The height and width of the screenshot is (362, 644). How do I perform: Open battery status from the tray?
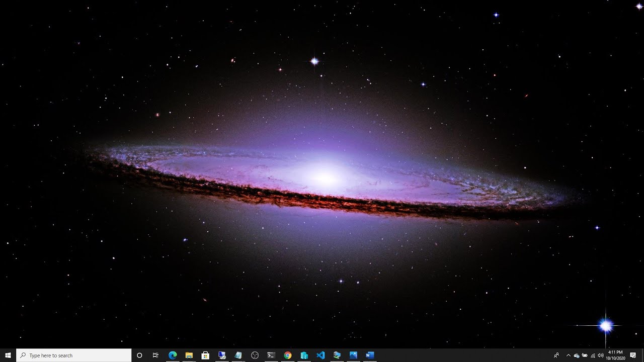585,355
